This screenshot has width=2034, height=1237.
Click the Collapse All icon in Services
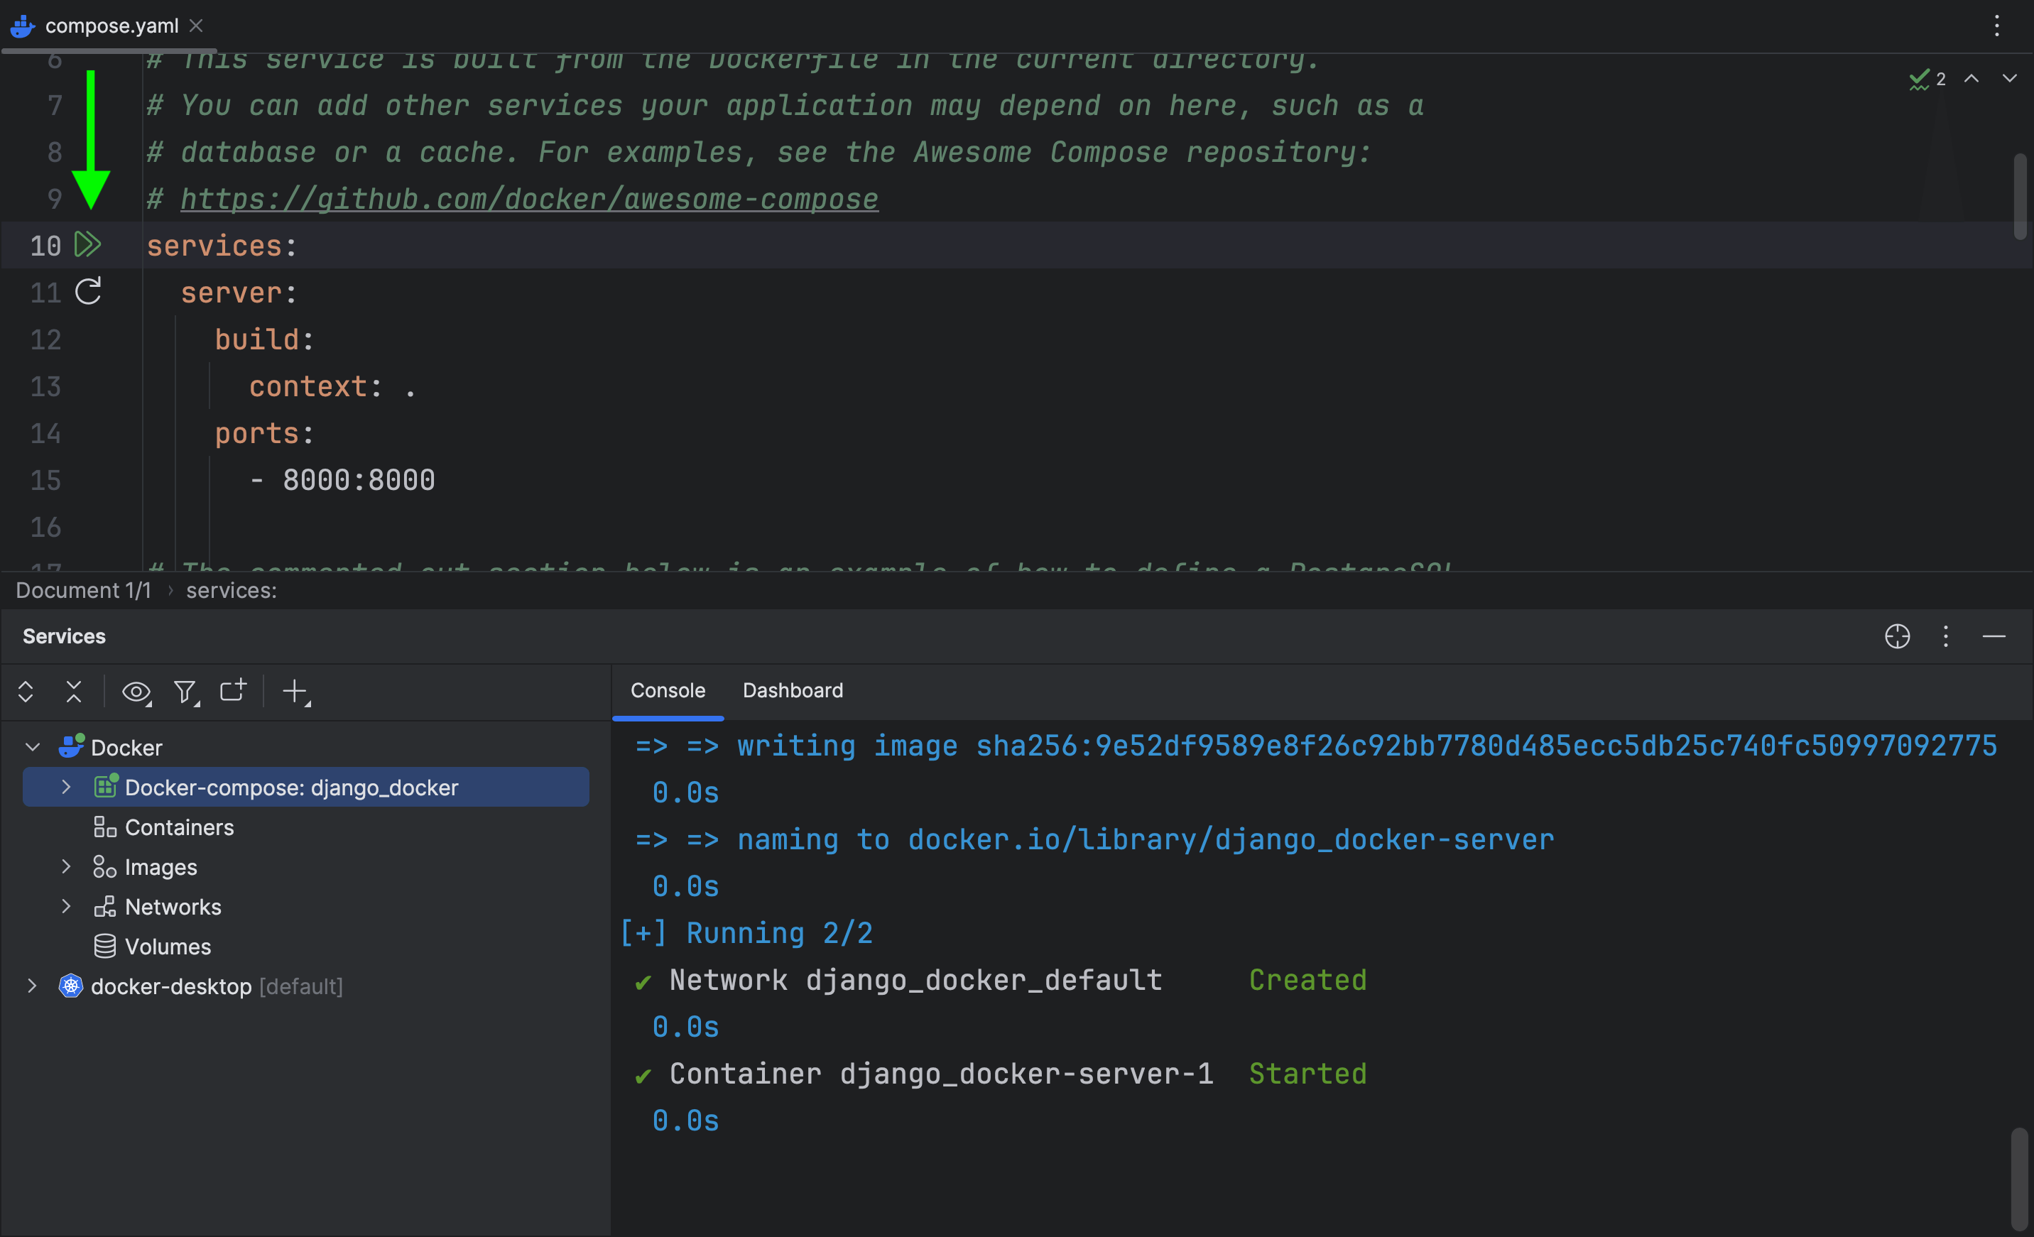pos(73,692)
